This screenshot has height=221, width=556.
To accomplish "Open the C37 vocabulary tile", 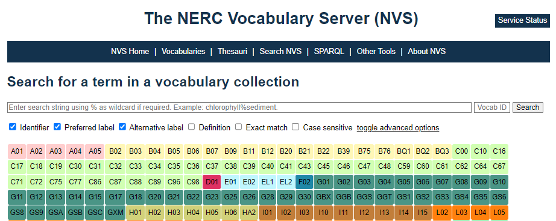I will (x=212, y=166).
